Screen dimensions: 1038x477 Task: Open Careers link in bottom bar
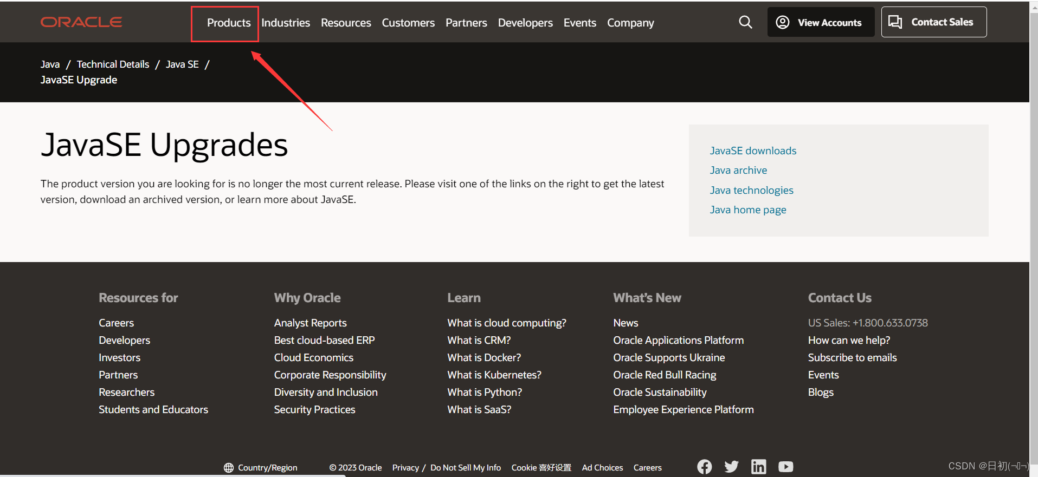click(x=647, y=467)
